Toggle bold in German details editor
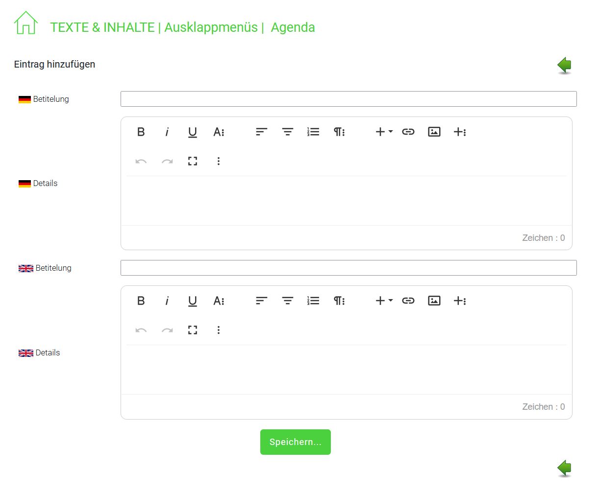The height and width of the screenshot is (492, 598). pos(141,132)
